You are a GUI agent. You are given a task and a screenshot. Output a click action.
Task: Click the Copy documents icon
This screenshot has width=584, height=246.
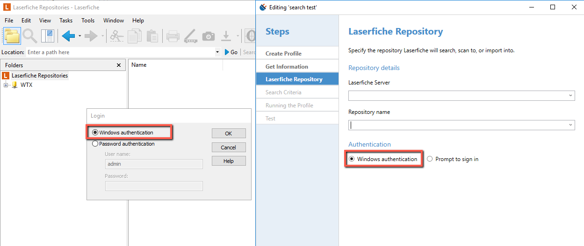(x=135, y=36)
